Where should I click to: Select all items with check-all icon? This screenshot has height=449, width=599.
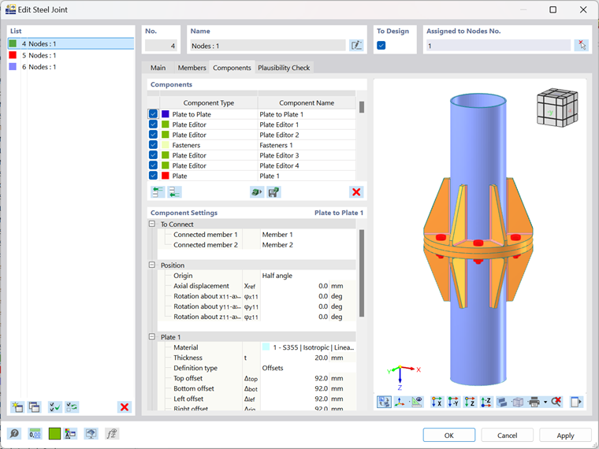[55, 407]
